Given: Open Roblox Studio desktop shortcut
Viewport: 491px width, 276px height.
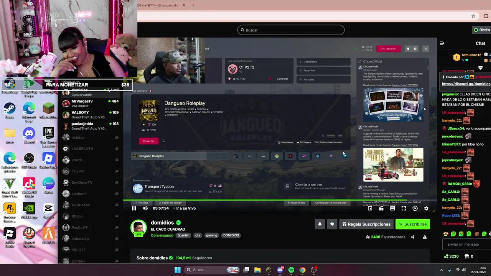Looking at the screenshot, I should pos(10,237).
